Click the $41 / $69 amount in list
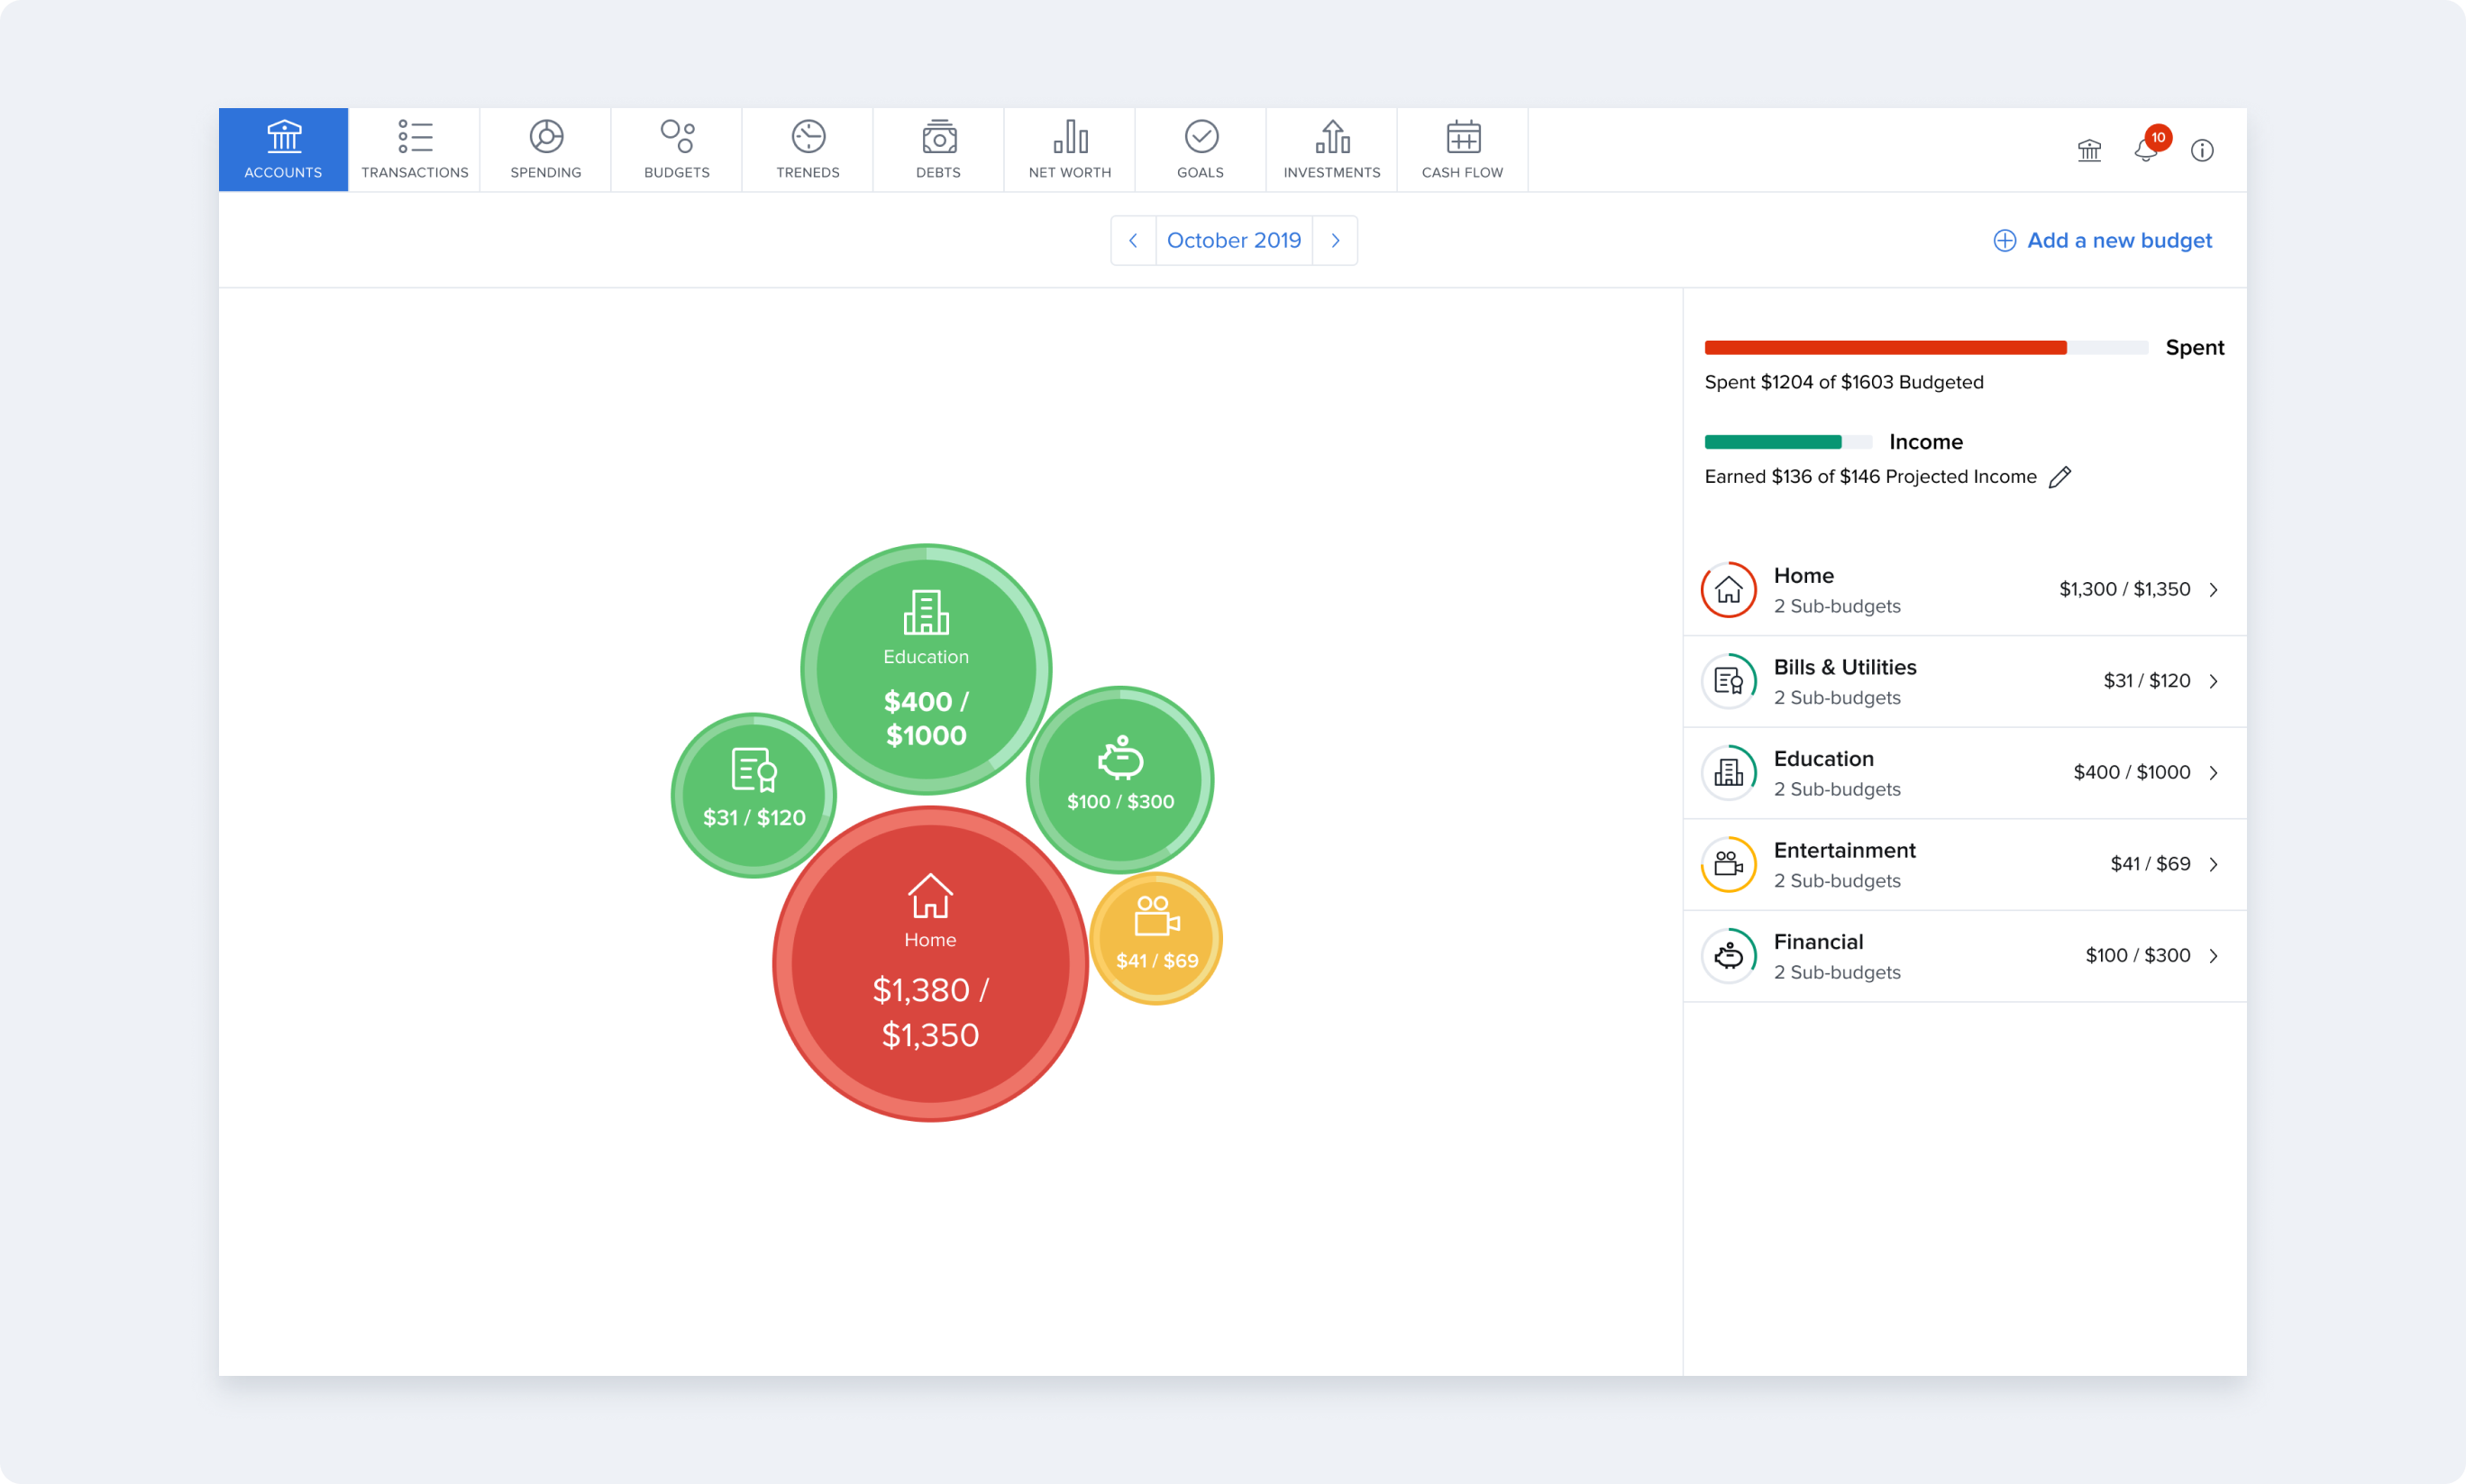The image size is (2466, 1484). 2150,863
